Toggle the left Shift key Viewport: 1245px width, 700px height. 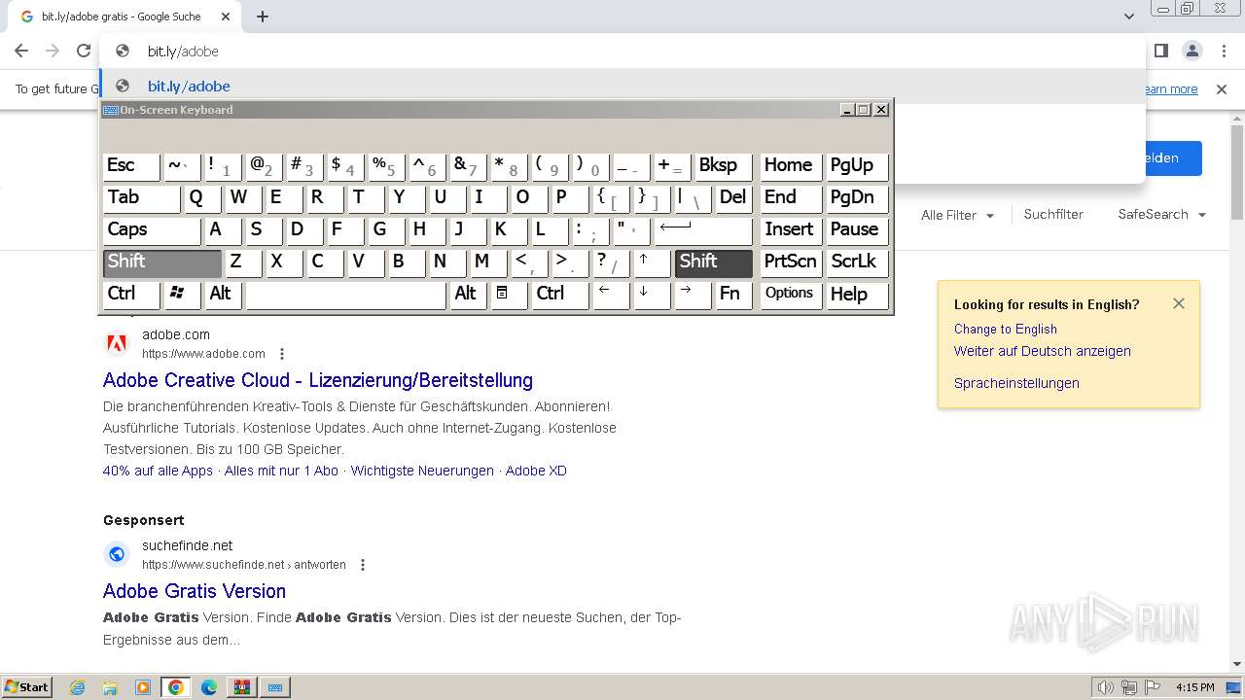click(162, 262)
